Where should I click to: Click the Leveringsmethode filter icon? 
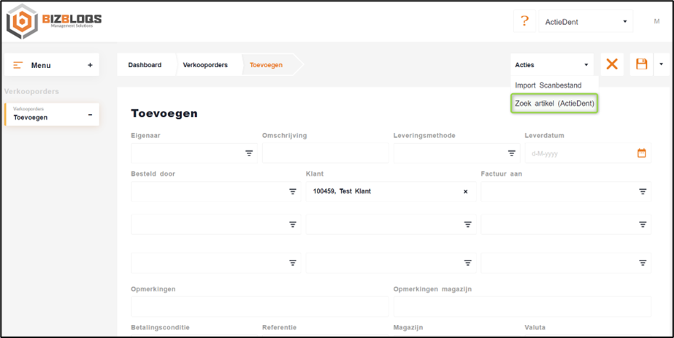click(x=512, y=153)
